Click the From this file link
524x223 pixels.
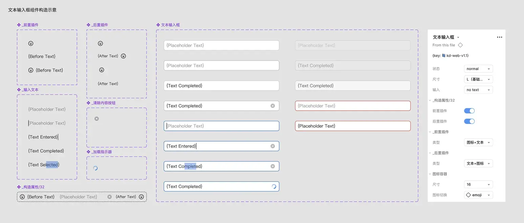[x=443, y=45]
